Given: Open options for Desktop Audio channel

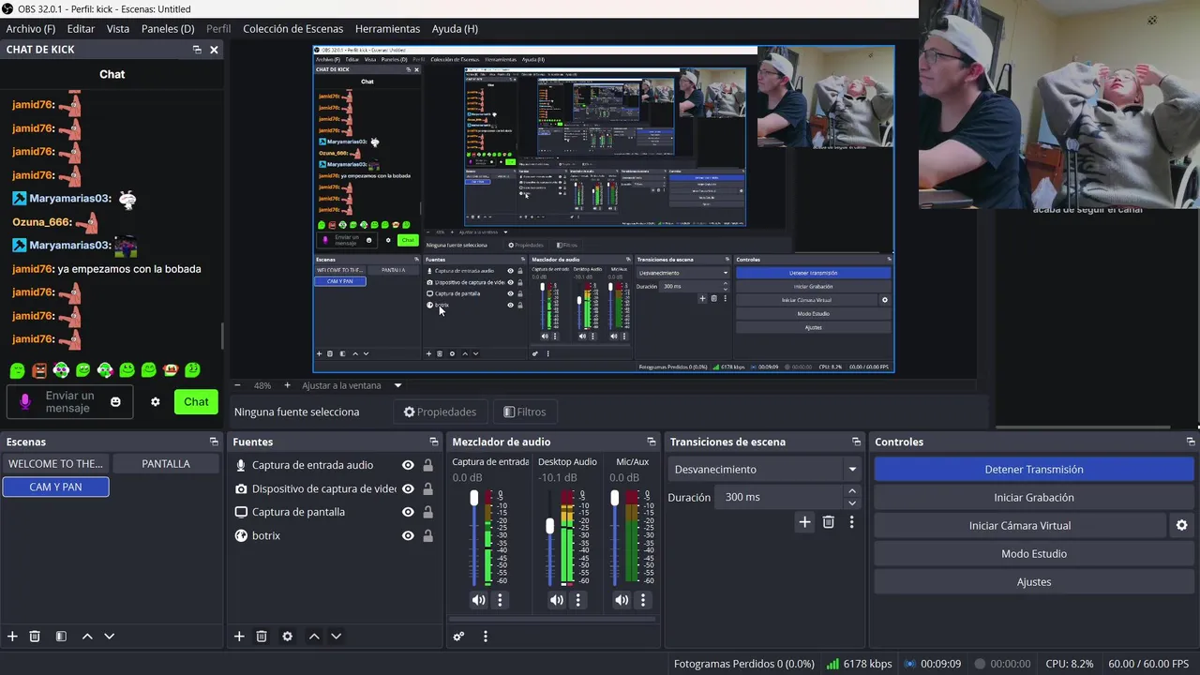Looking at the screenshot, I should 577,600.
